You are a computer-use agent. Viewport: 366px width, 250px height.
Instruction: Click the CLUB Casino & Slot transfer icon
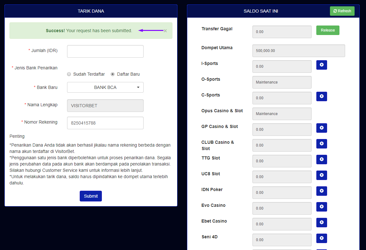pyautogui.click(x=321, y=144)
